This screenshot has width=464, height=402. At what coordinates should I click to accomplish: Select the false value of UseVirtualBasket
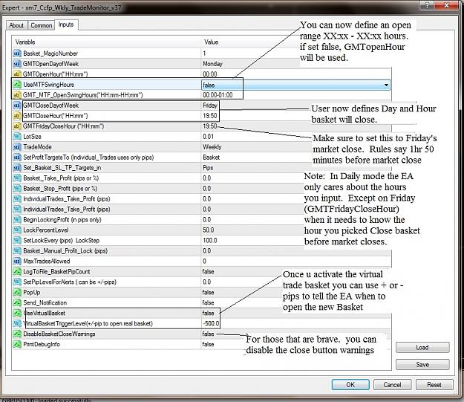point(208,313)
